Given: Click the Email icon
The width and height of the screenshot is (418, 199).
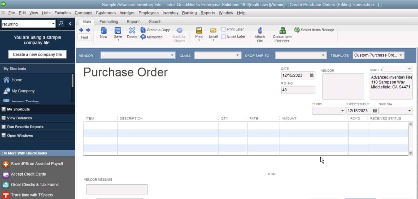Looking at the screenshot, I should (213, 31).
